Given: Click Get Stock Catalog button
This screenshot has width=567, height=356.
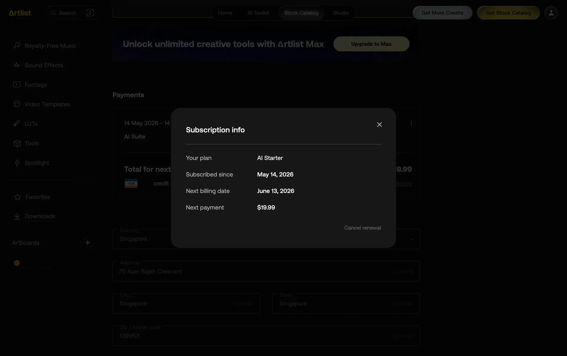Looking at the screenshot, I should click(x=508, y=13).
